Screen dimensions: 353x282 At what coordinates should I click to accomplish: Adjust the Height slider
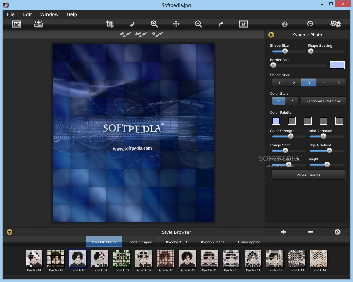coord(327,165)
